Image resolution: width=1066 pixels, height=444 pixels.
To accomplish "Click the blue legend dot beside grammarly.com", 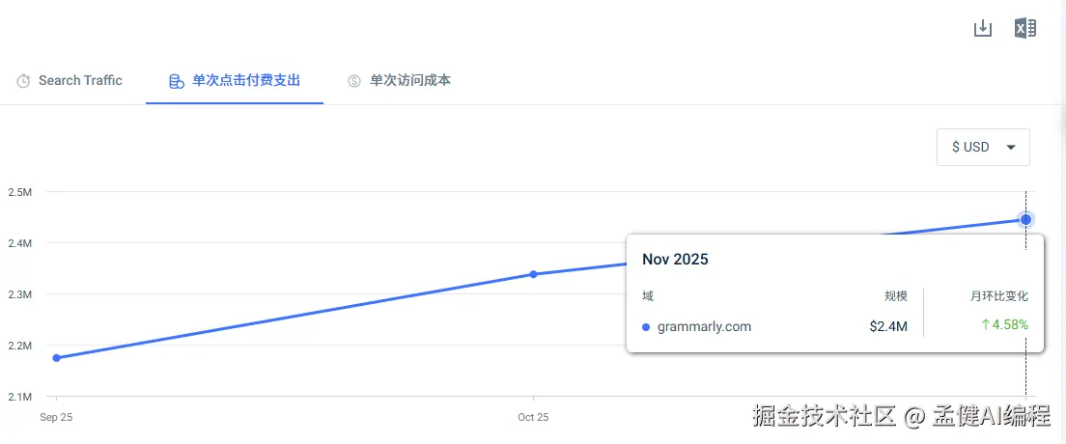I will [646, 327].
